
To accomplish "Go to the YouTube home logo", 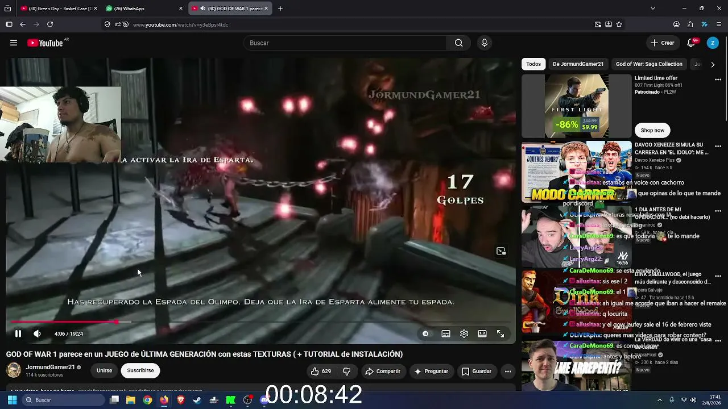I will pos(45,43).
